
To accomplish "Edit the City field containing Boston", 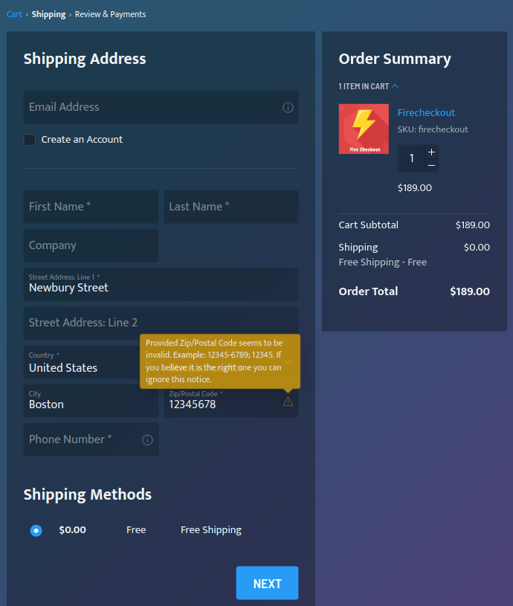I will pyautogui.click(x=91, y=401).
